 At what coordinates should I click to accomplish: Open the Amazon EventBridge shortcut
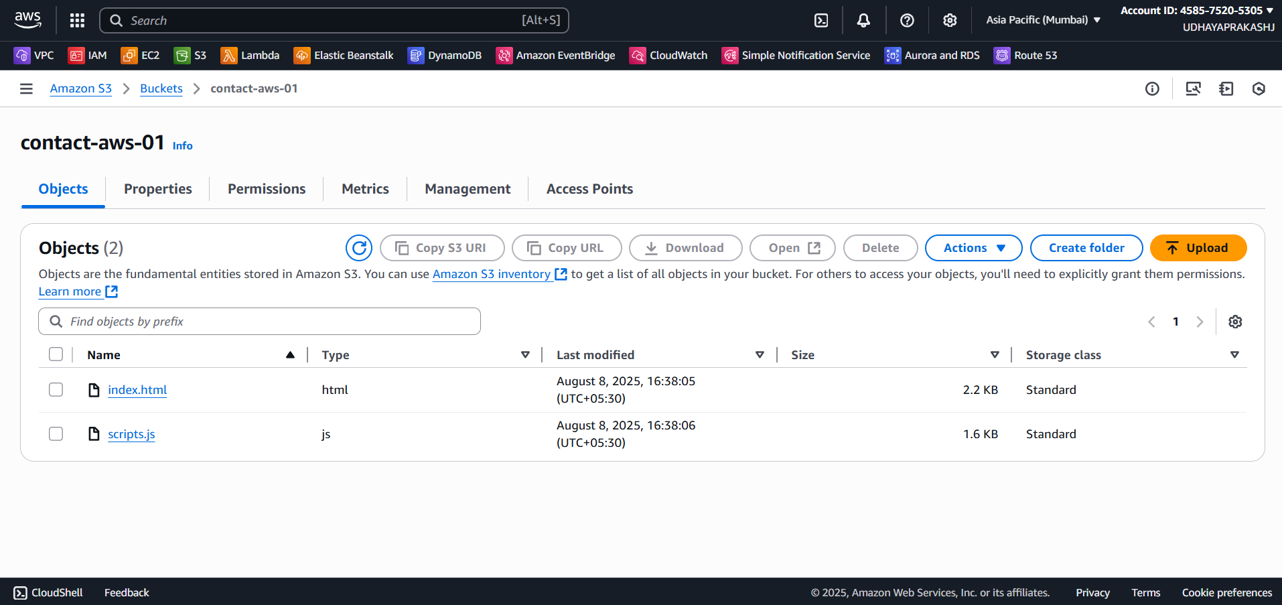[x=555, y=56]
